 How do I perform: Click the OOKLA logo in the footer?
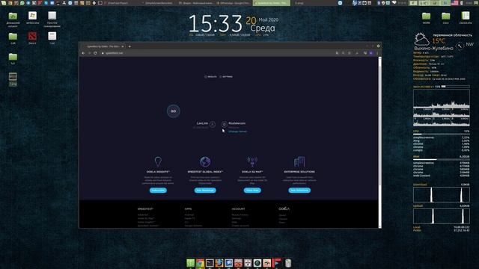click(x=284, y=209)
